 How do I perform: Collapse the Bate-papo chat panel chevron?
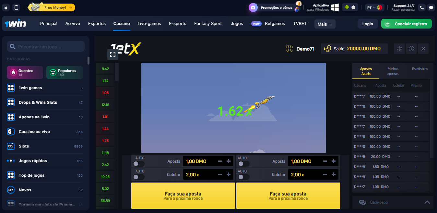(427, 202)
